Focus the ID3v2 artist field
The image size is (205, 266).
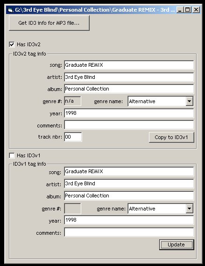coord(129,77)
